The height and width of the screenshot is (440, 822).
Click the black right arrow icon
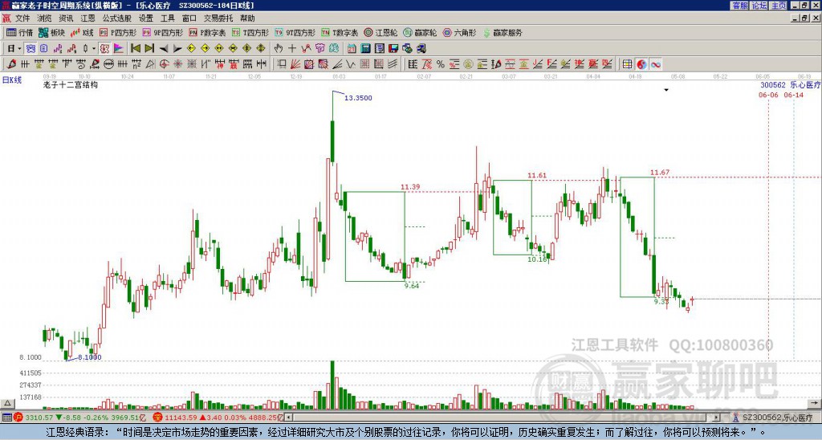click(x=177, y=49)
